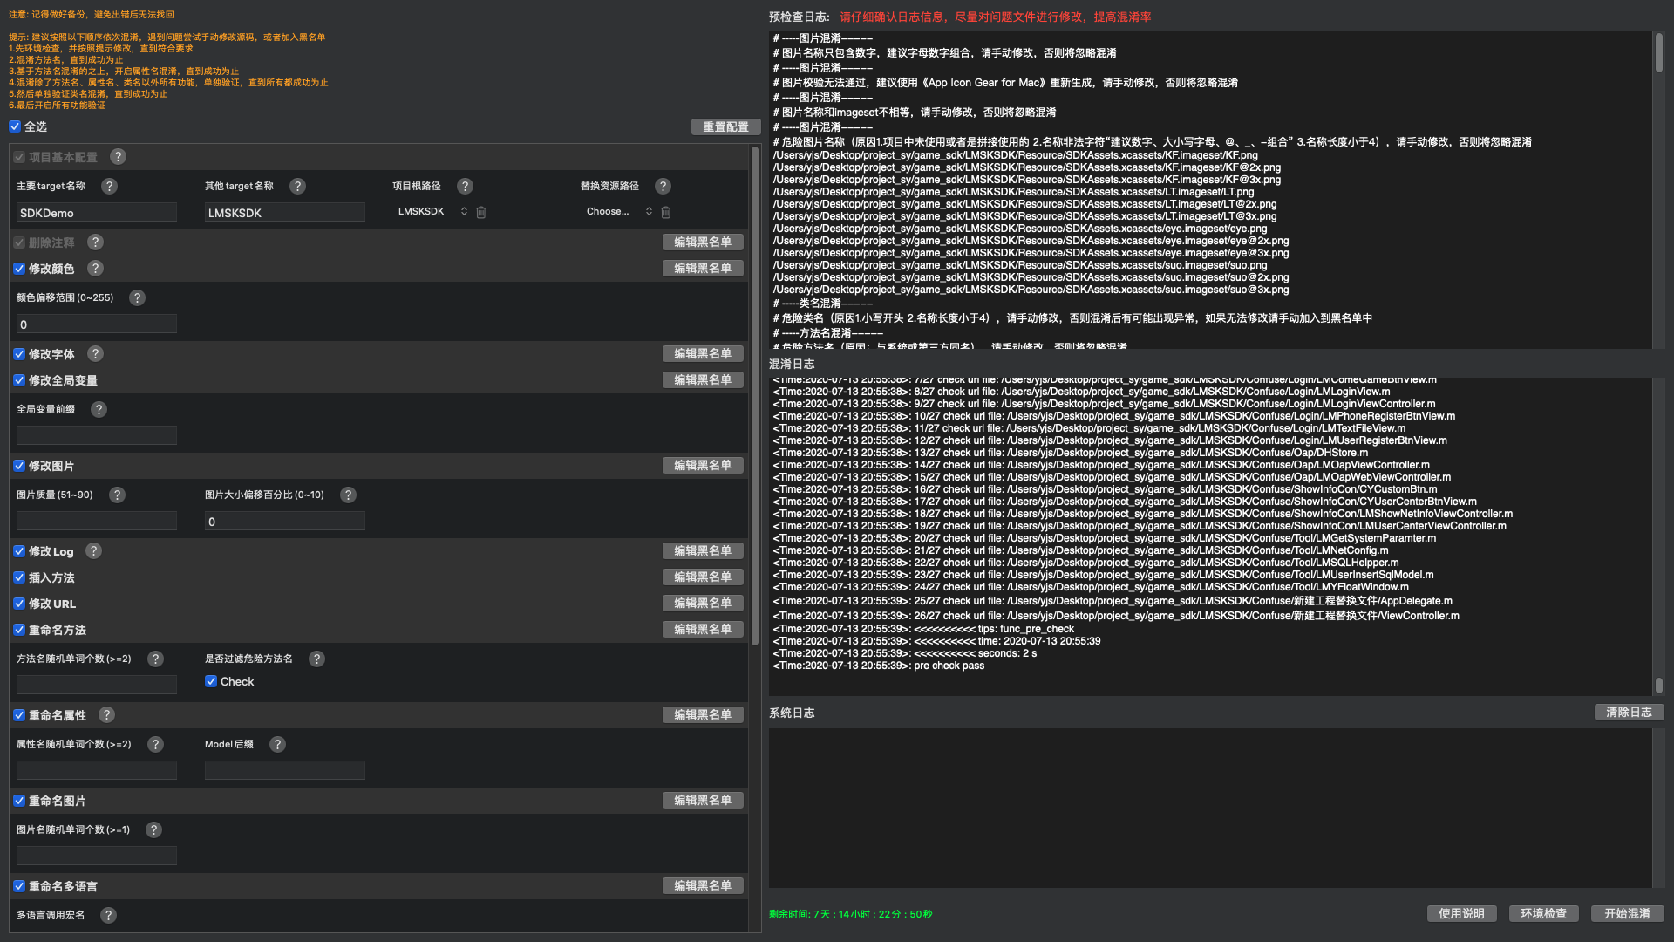1674x942 pixels.
Task: Show help for 图片大小偏移百分比 (0~10)
Action: coord(349,495)
